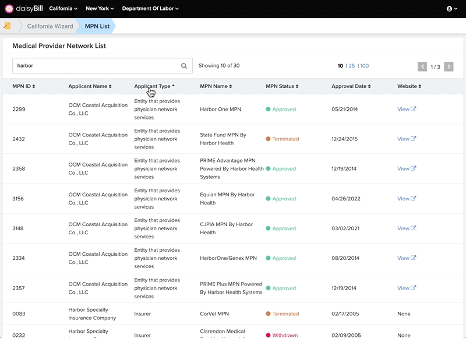Sort table by MPN Name column

click(x=216, y=86)
